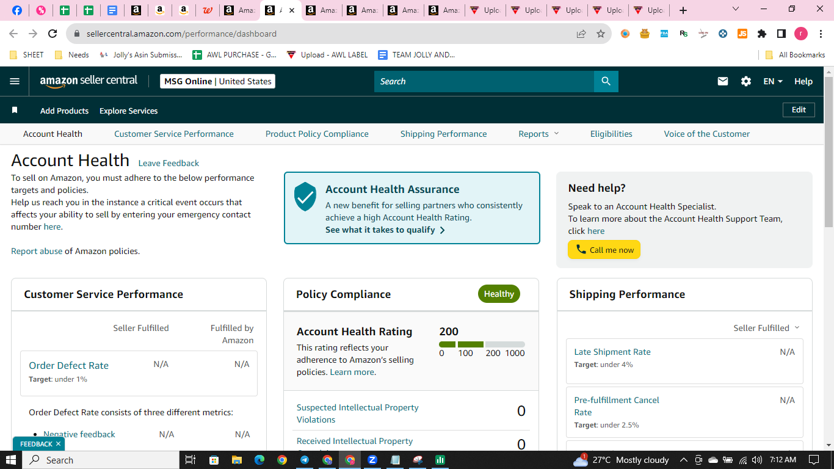Launch Microsoft Edge from the taskbar
834x469 pixels.
tap(259, 460)
